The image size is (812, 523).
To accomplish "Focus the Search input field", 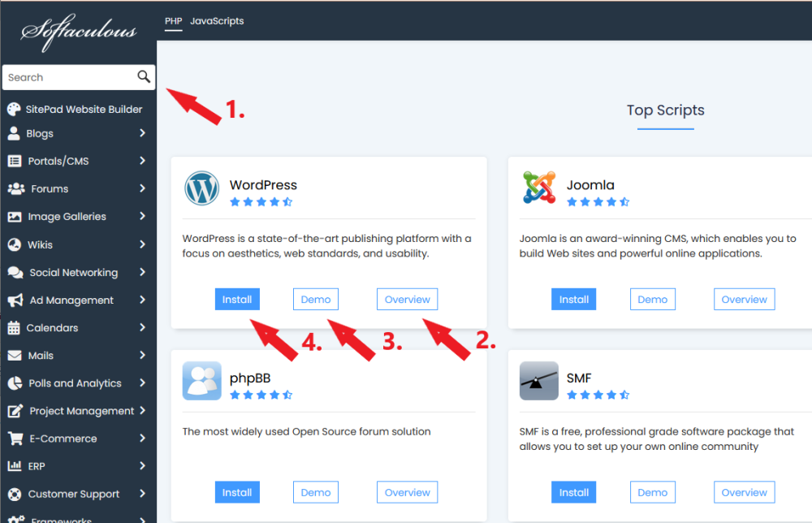I will (69, 77).
